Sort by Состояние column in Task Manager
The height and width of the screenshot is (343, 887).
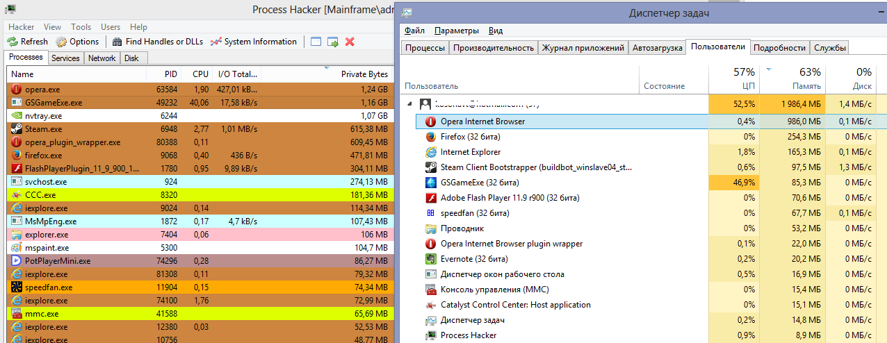674,79
